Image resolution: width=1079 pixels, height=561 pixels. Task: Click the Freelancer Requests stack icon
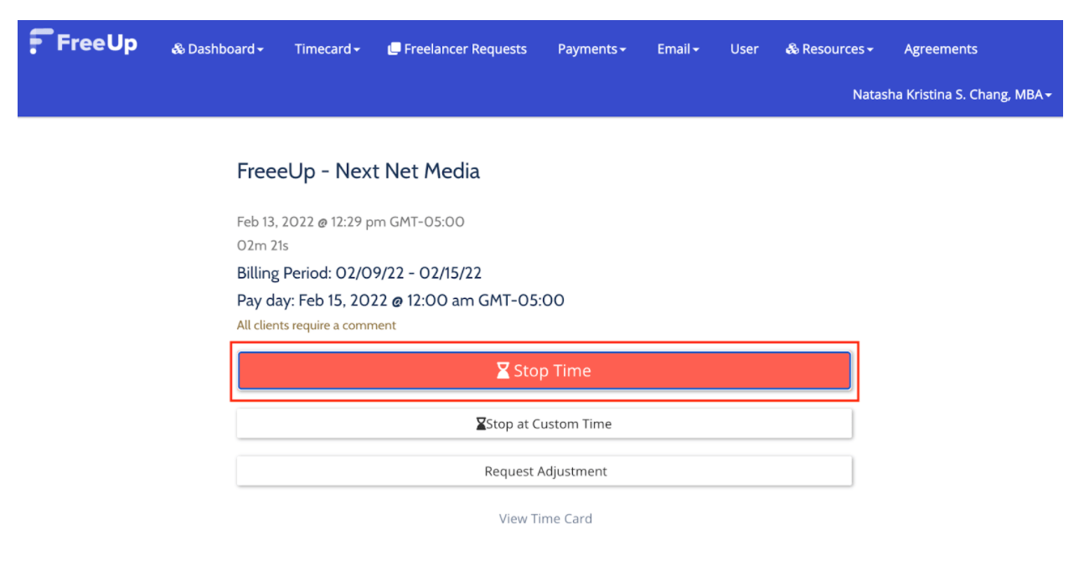[394, 49]
